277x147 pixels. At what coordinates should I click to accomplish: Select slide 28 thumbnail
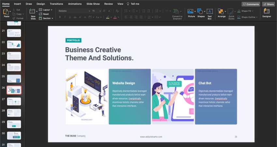click(14, 113)
